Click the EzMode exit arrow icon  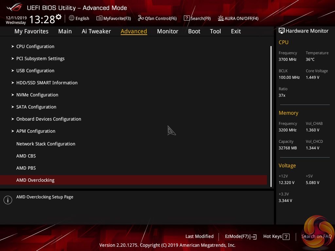click(x=253, y=237)
